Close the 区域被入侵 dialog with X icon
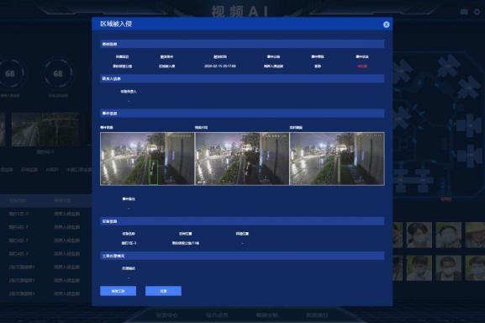This screenshot has height=323, width=485. 386,24
